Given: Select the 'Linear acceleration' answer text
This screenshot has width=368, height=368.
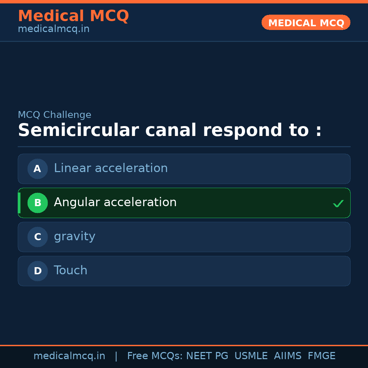Looking at the screenshot, I should (111, 168).
